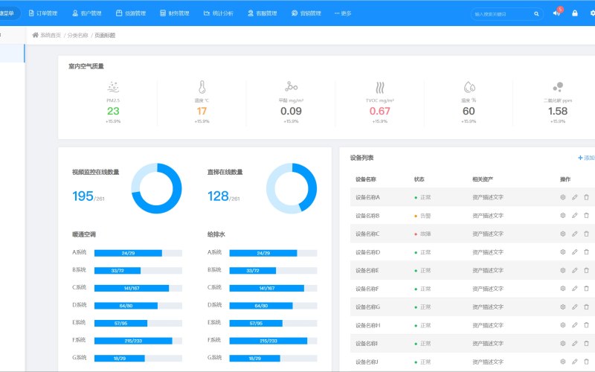Click the elevator online donut chart
This screenshot has height=372, width=595.
coord(292,188)
